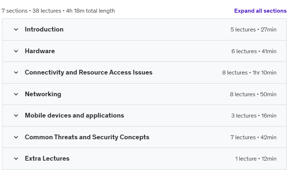Expand the Extra Lectures section chevron
The height and width of the screenshot is (170, 287).
[x=16, y=158]
